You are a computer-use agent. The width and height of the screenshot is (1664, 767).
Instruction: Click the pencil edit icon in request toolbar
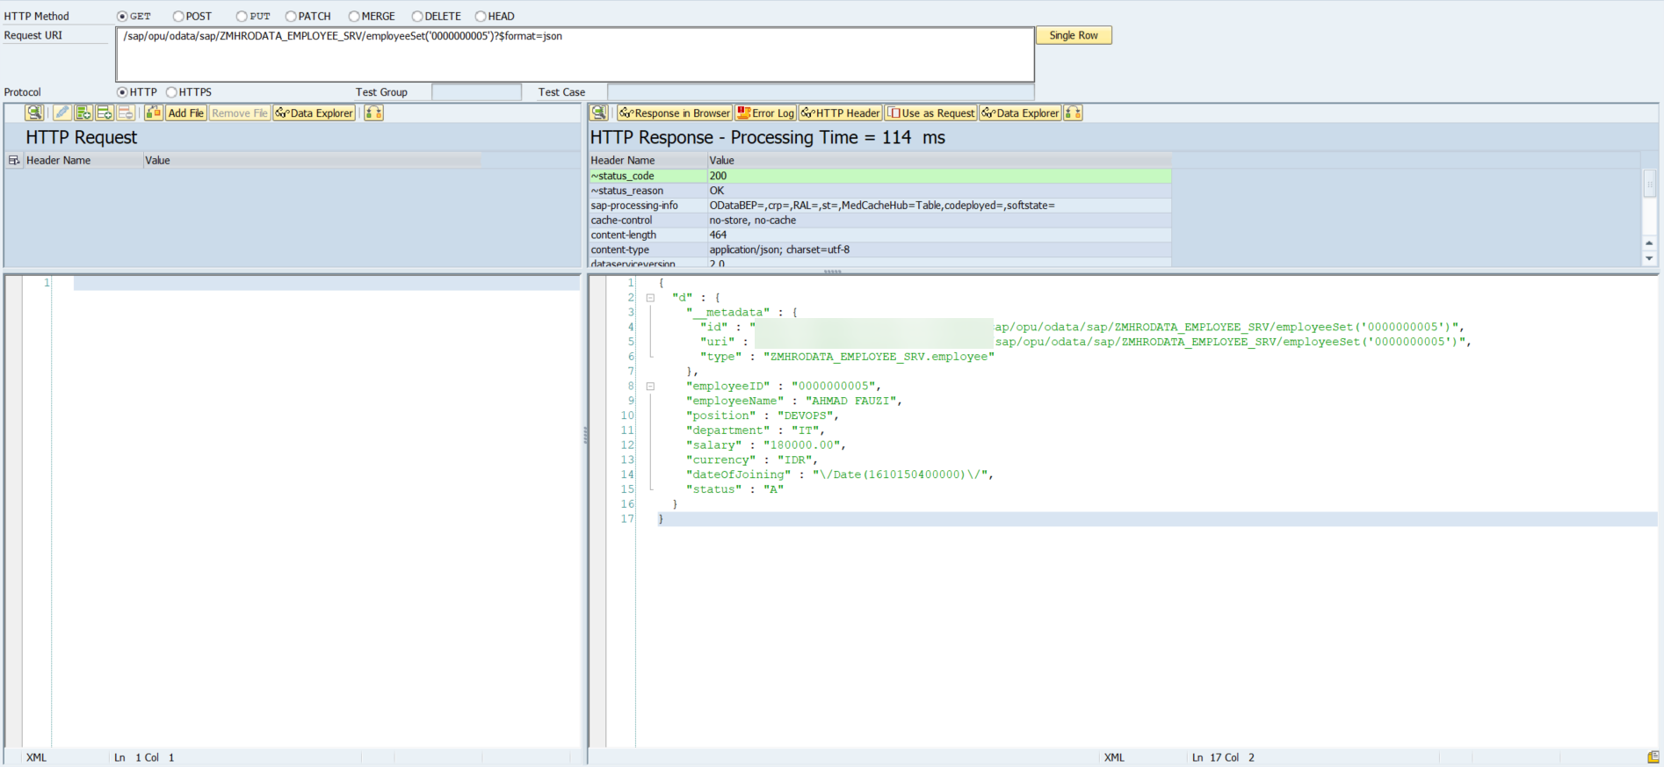point(61,112)
